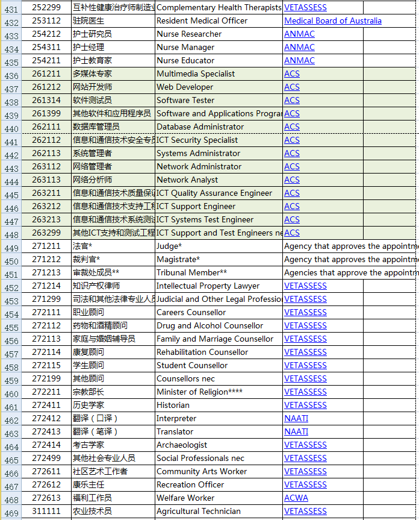This screenshot has height=520, width=419.
Task: Open ANMAC link for Nurse Manager
Action: (x=299, y=48)
